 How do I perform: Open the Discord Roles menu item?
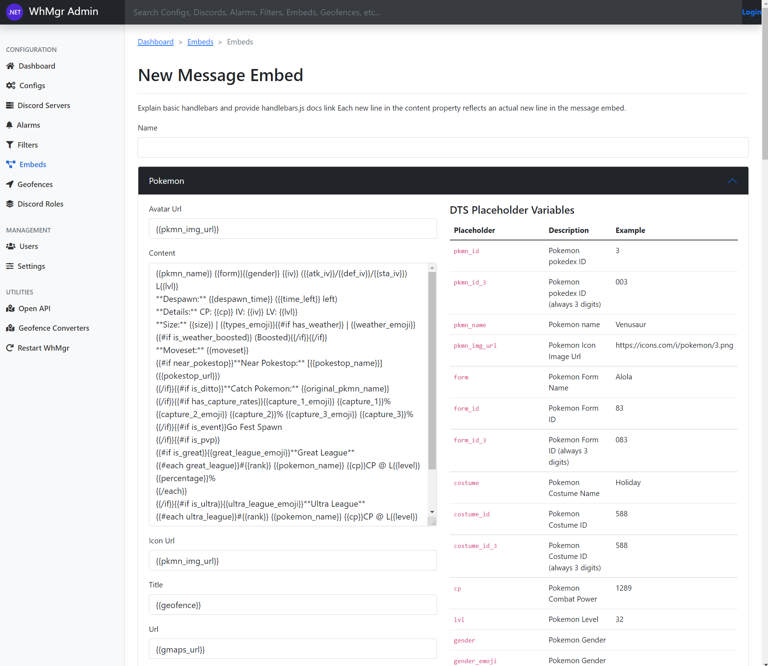(x=40, y=204)
